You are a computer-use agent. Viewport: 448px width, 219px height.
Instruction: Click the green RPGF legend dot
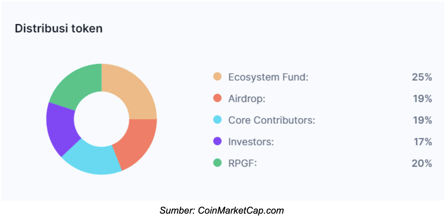[x=217, y=163]
